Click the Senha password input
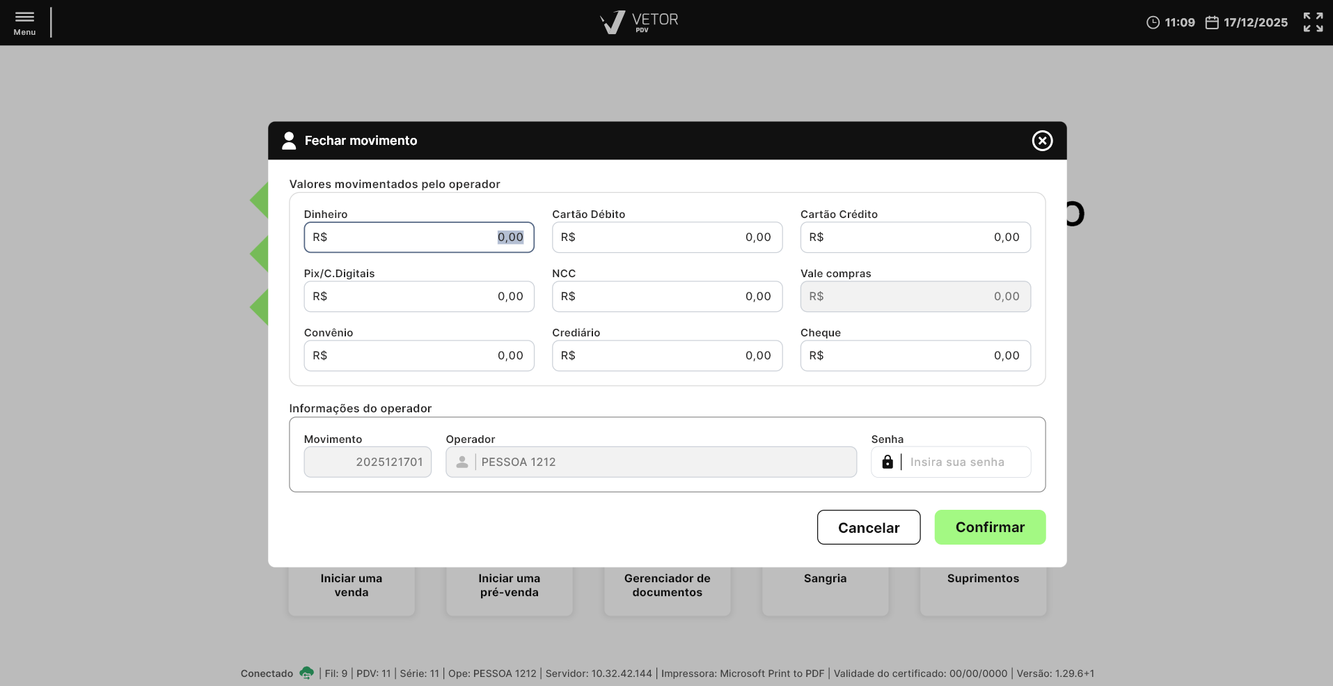The image size is (1333, 686). pyautogui.click(x=951, y=462)
